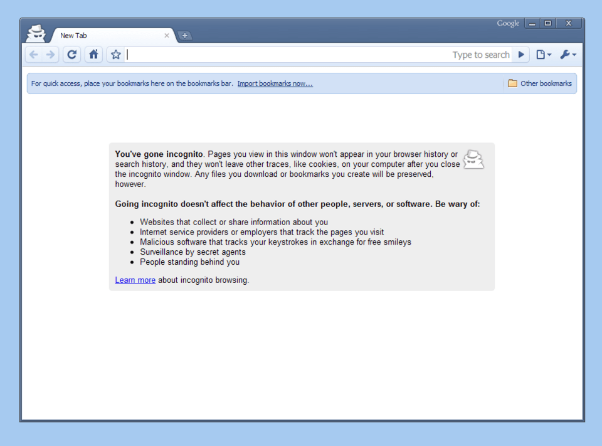602x446 pixels.
Task: Open the Learn more link about incognito
Action: (x=135, y=280)
